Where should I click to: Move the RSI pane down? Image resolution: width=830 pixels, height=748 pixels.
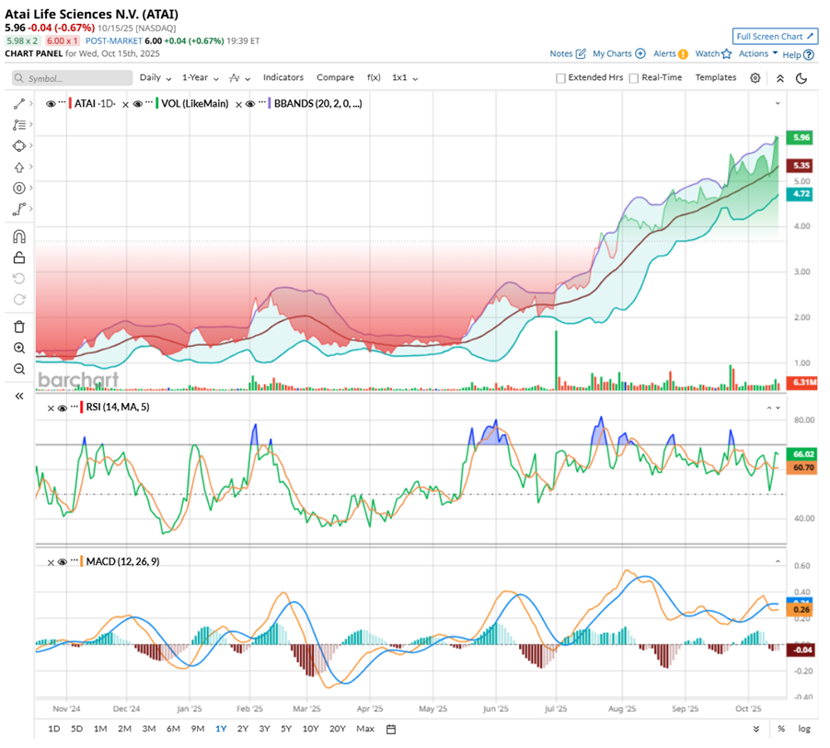[x=778, y=409]
